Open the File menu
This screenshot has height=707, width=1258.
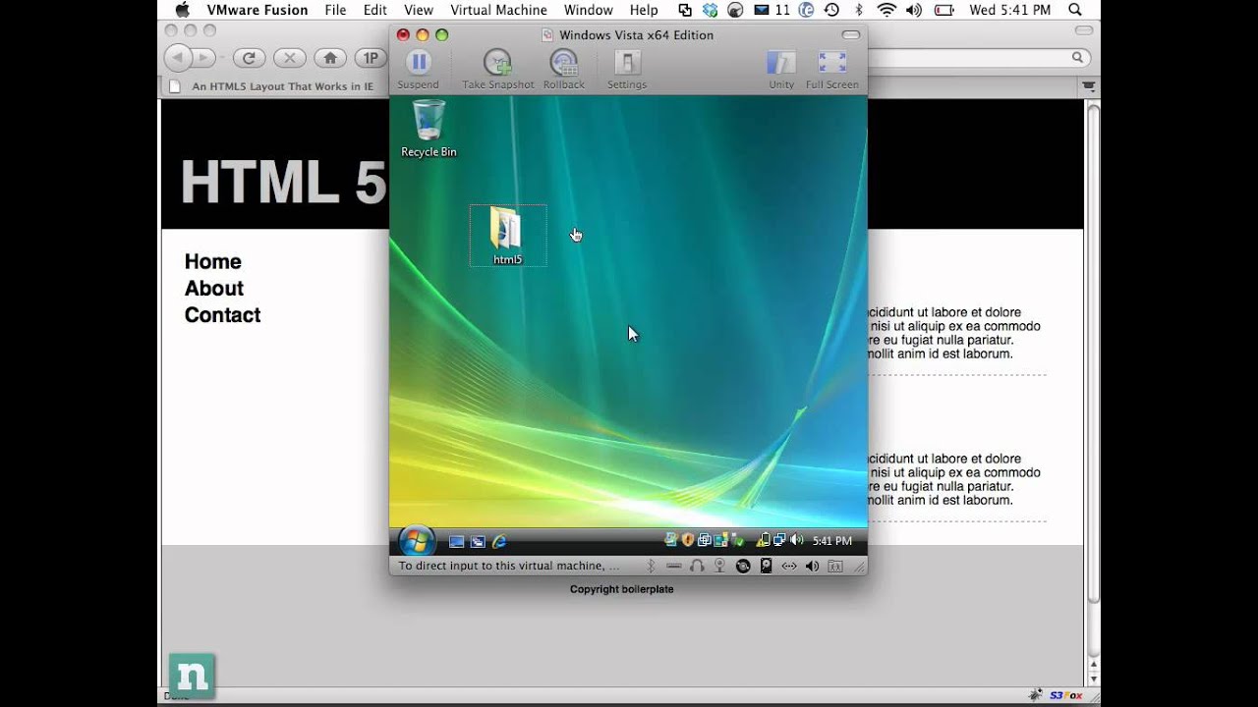click(335, 10)
